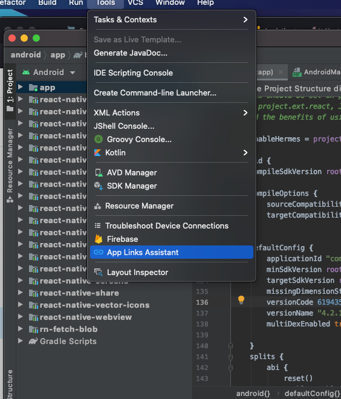341x399 pixels.
Task: Open the Firebase tool
Action: (x=172, y=239)
